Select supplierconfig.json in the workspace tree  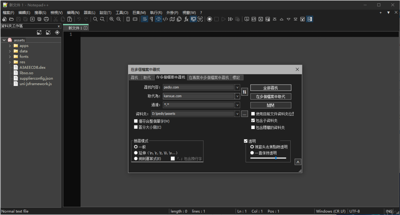(36, 78)
